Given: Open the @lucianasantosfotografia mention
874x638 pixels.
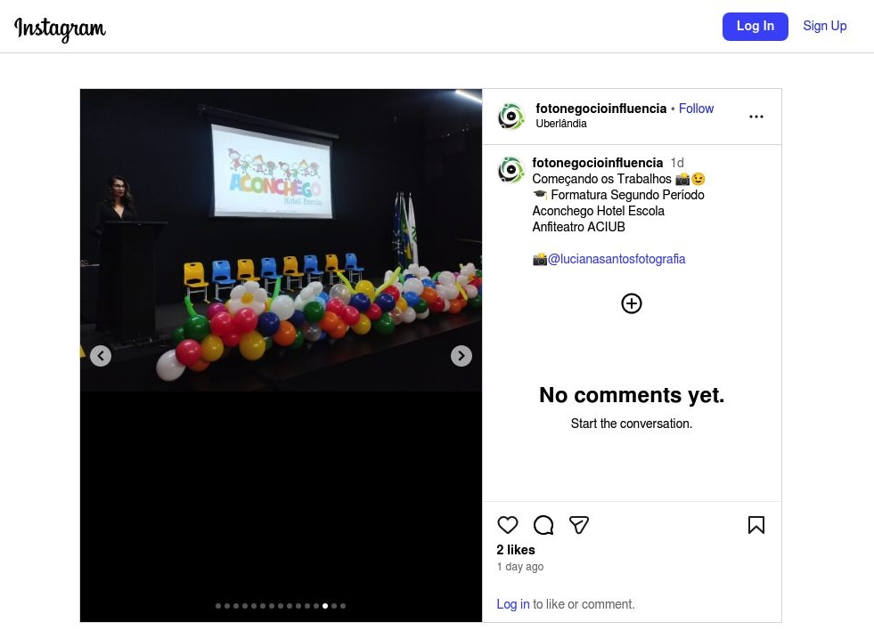Looking at the screenshot, I should 617,259.
